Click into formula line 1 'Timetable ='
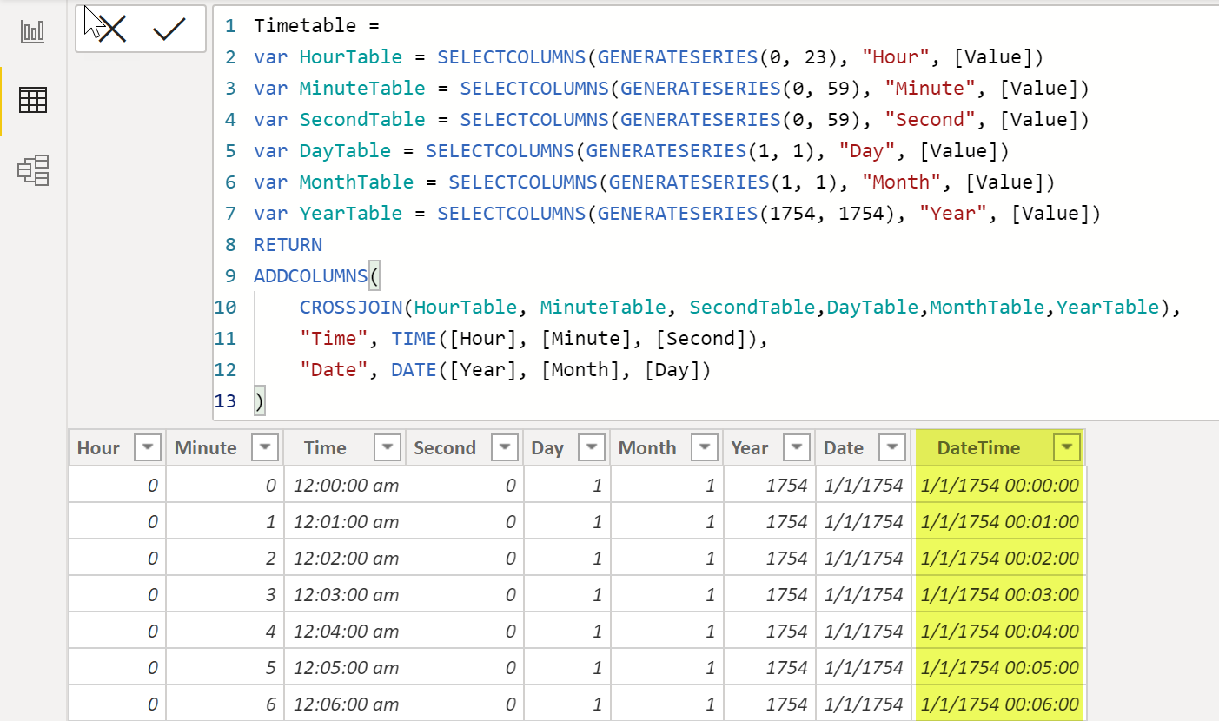Viewport: 1219px width, 721px height. click(316, 26)
